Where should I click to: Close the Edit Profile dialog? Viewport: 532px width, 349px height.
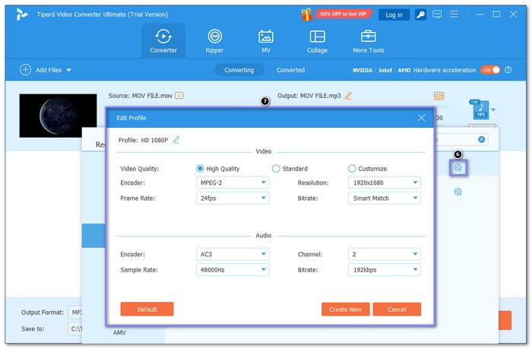(x=421, y=118)
